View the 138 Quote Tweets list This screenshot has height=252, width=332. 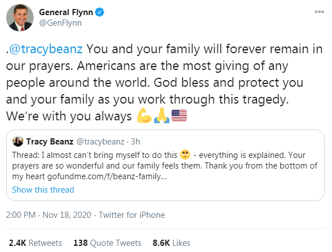tap(107, 243)
